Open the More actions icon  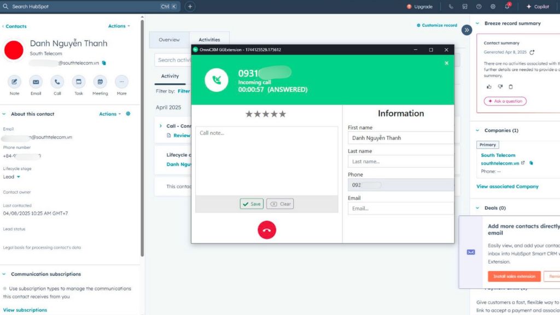pos(121,82)
